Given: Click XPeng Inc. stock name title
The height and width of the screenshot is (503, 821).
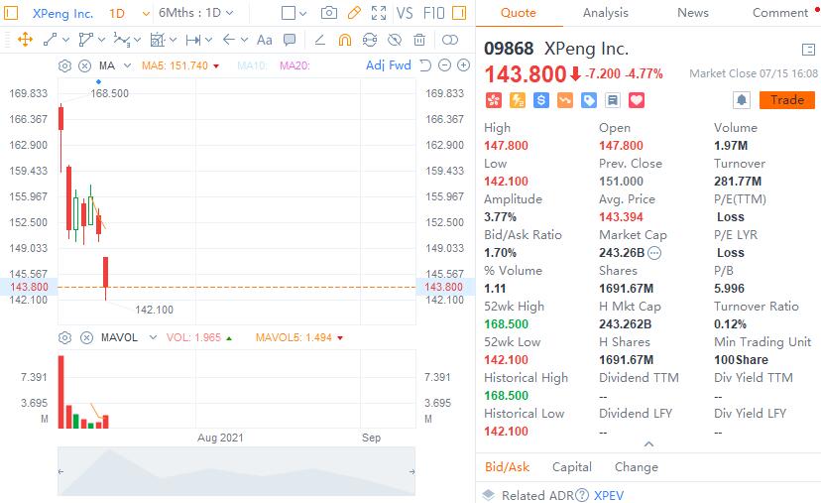Looking at the screenshot, I should pyautogui.click(x=586, y=49).
